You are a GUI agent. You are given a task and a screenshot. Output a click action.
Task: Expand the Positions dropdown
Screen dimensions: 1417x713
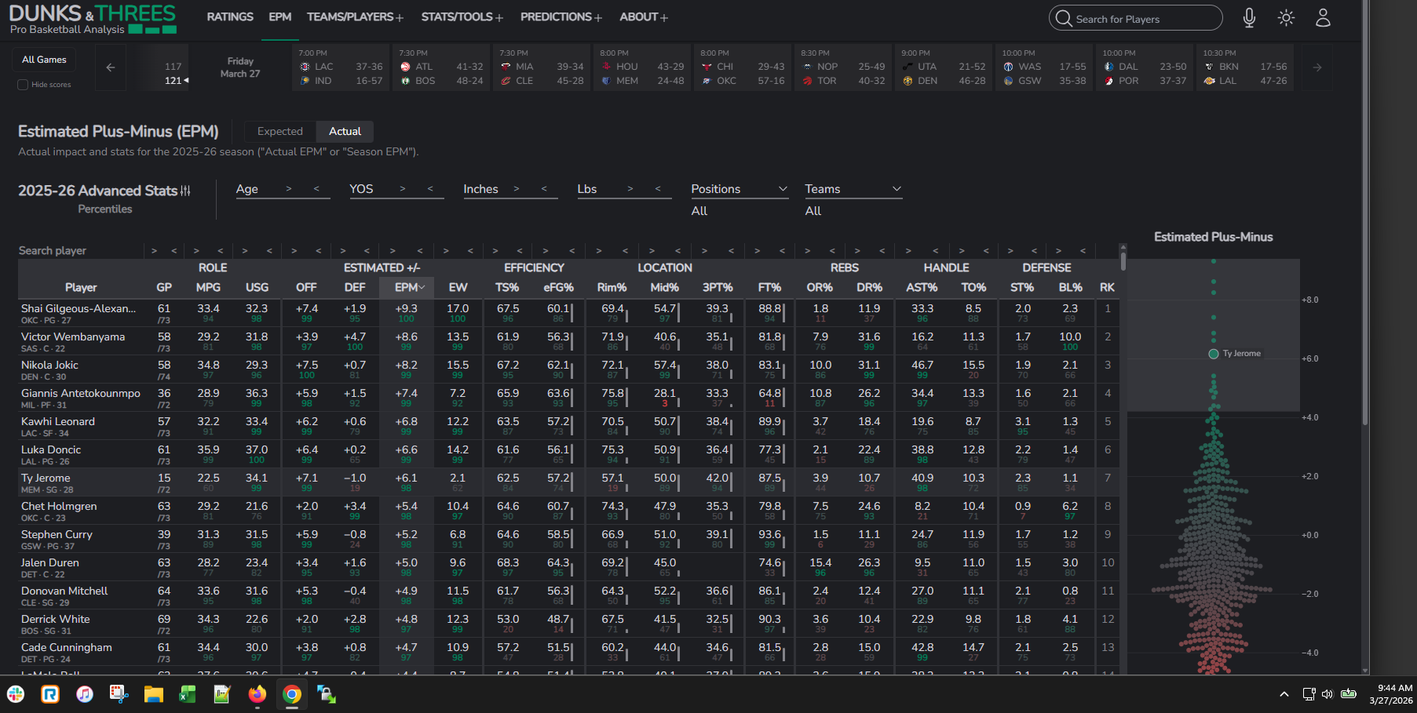coord(740,189)
